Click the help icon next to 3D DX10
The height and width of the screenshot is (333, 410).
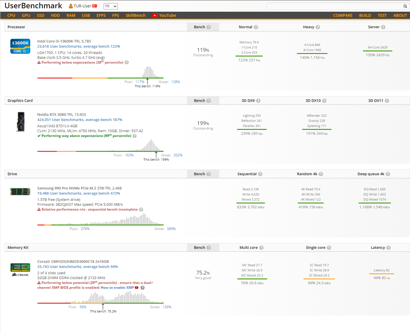[324, 101]
